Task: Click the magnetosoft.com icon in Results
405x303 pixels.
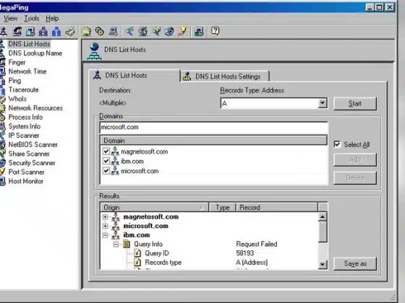Action: click(116, 217)
